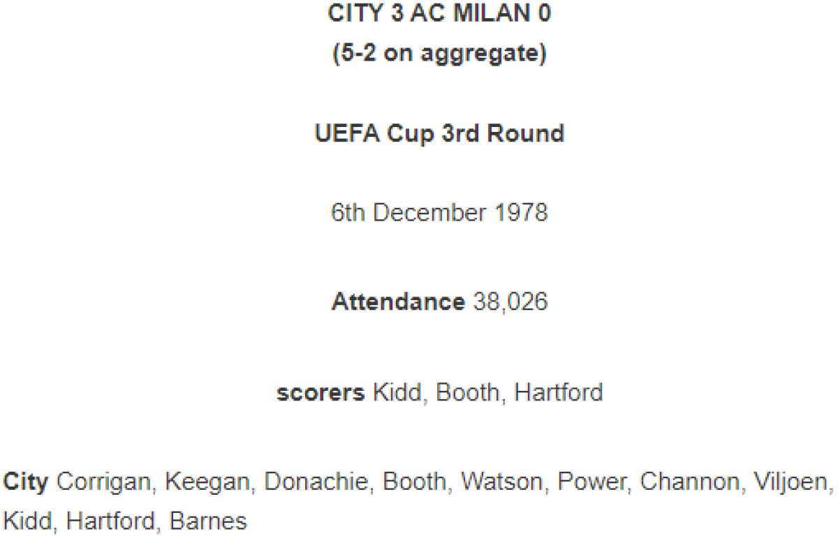Click Hartford in the scorers line
The image size is (838, 536).
coord(558,392)
